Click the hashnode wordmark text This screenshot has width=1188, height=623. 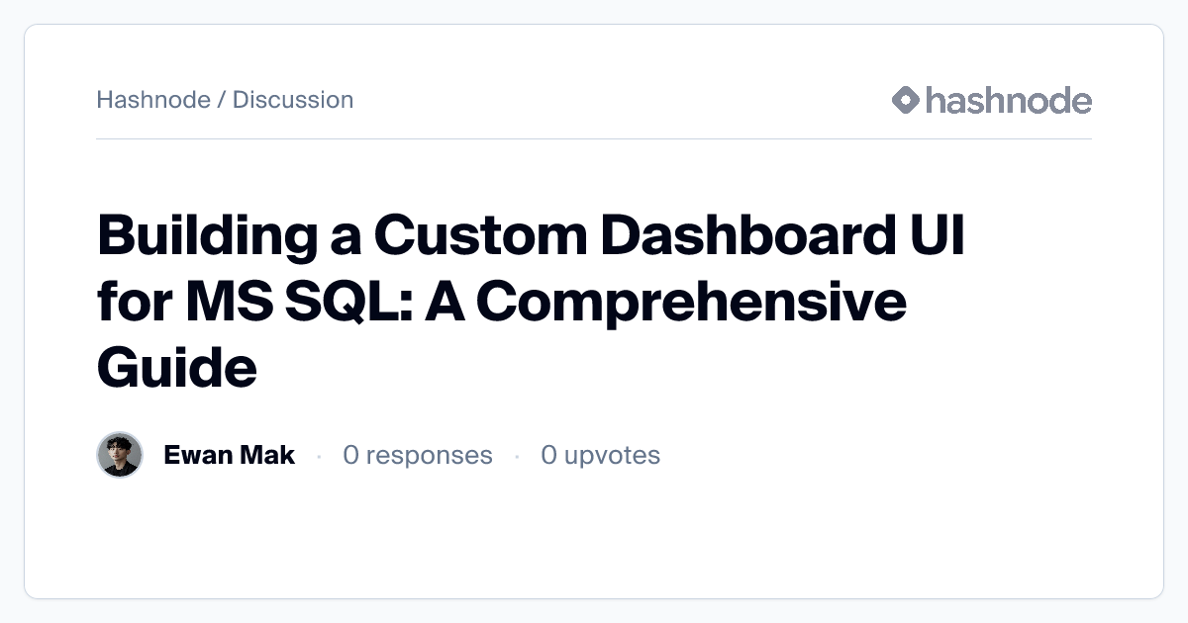pyautogui.click(x=1008, y=100)
